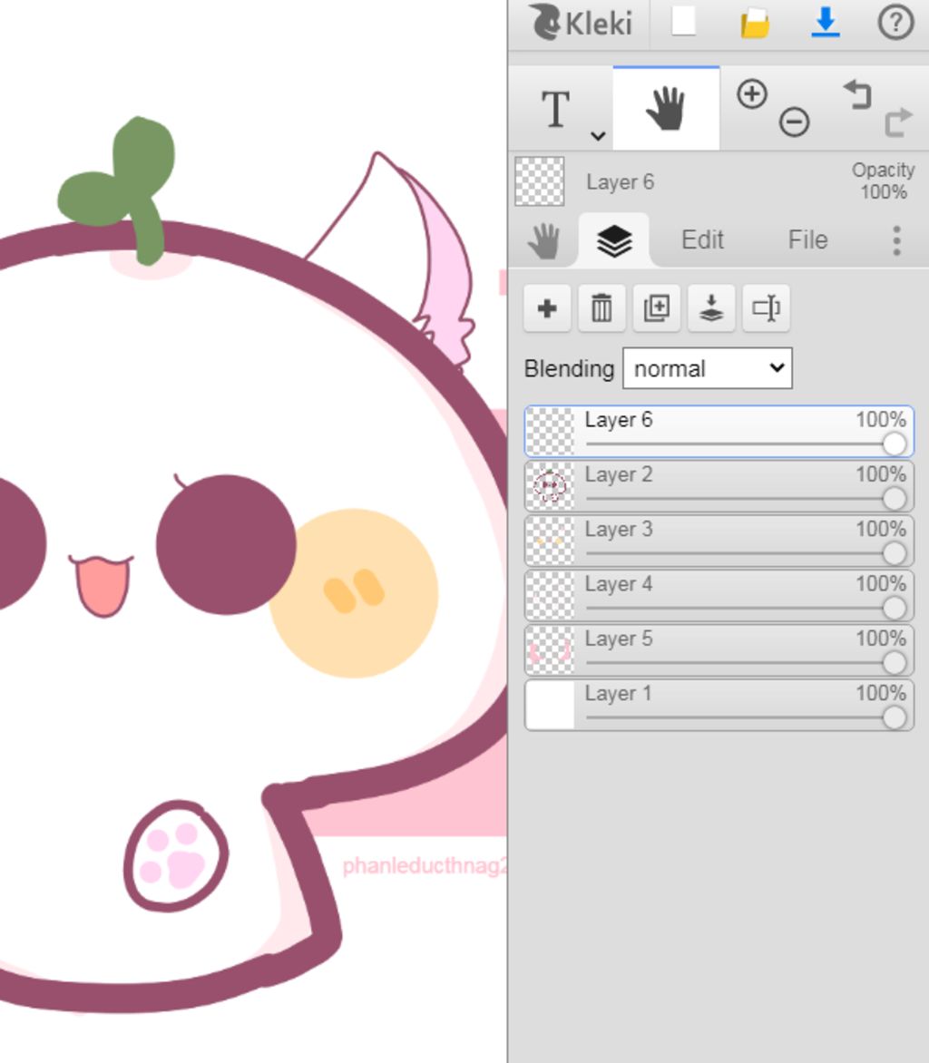Screen dimensions: 929x1063
Task: Open the Layers tab
Action: [x=614, y=240]
